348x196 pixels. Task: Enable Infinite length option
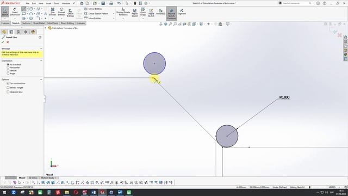pyautogui.click(x=8, y=88)
